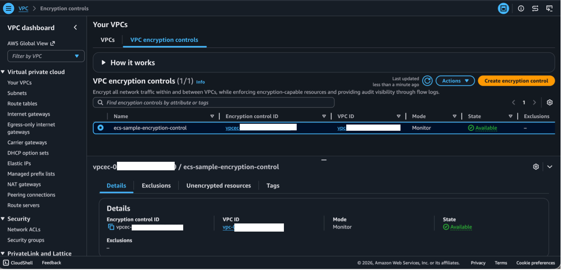
Task: Click the VPC breadcrumb link
Action: pos(23,8)
